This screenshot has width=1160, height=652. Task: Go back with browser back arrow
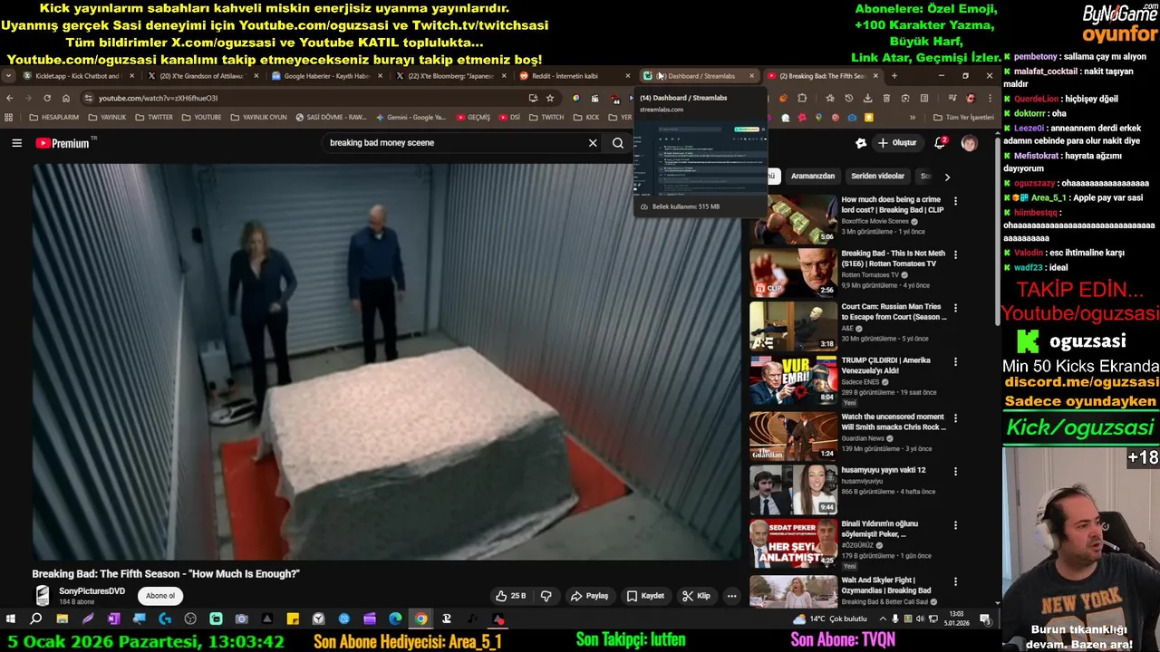pos(10,98)
